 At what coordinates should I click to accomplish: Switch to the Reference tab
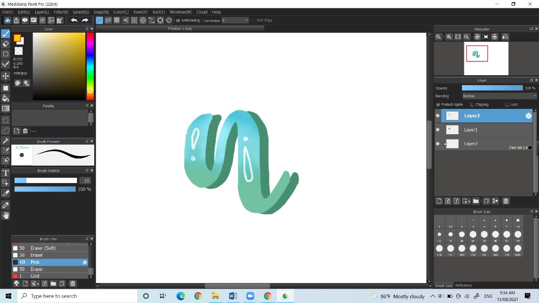[x=463, y=285]
